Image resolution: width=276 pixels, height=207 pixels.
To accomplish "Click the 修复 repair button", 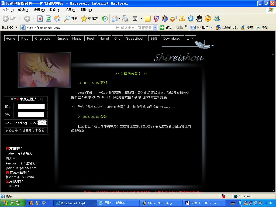I will click(262, 27).
